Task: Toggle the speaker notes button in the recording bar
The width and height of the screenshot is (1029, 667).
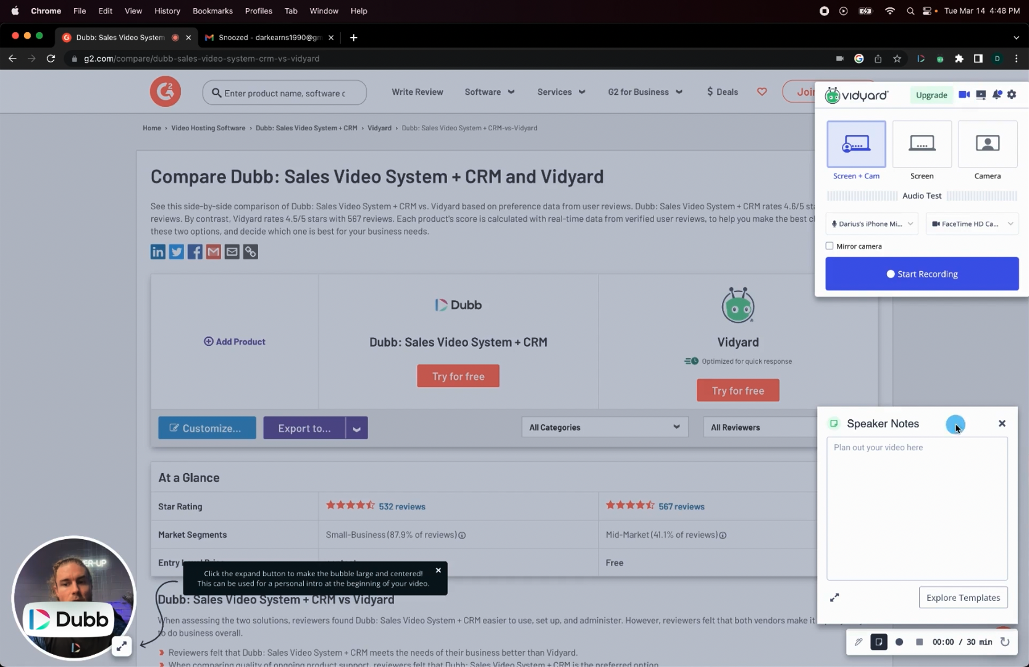Action: tap(878, 642)
